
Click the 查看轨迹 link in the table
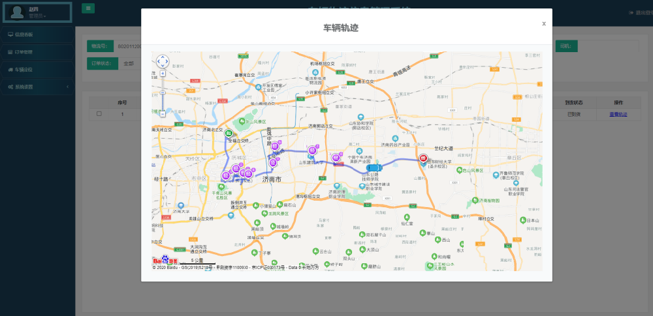coord(618,114)
